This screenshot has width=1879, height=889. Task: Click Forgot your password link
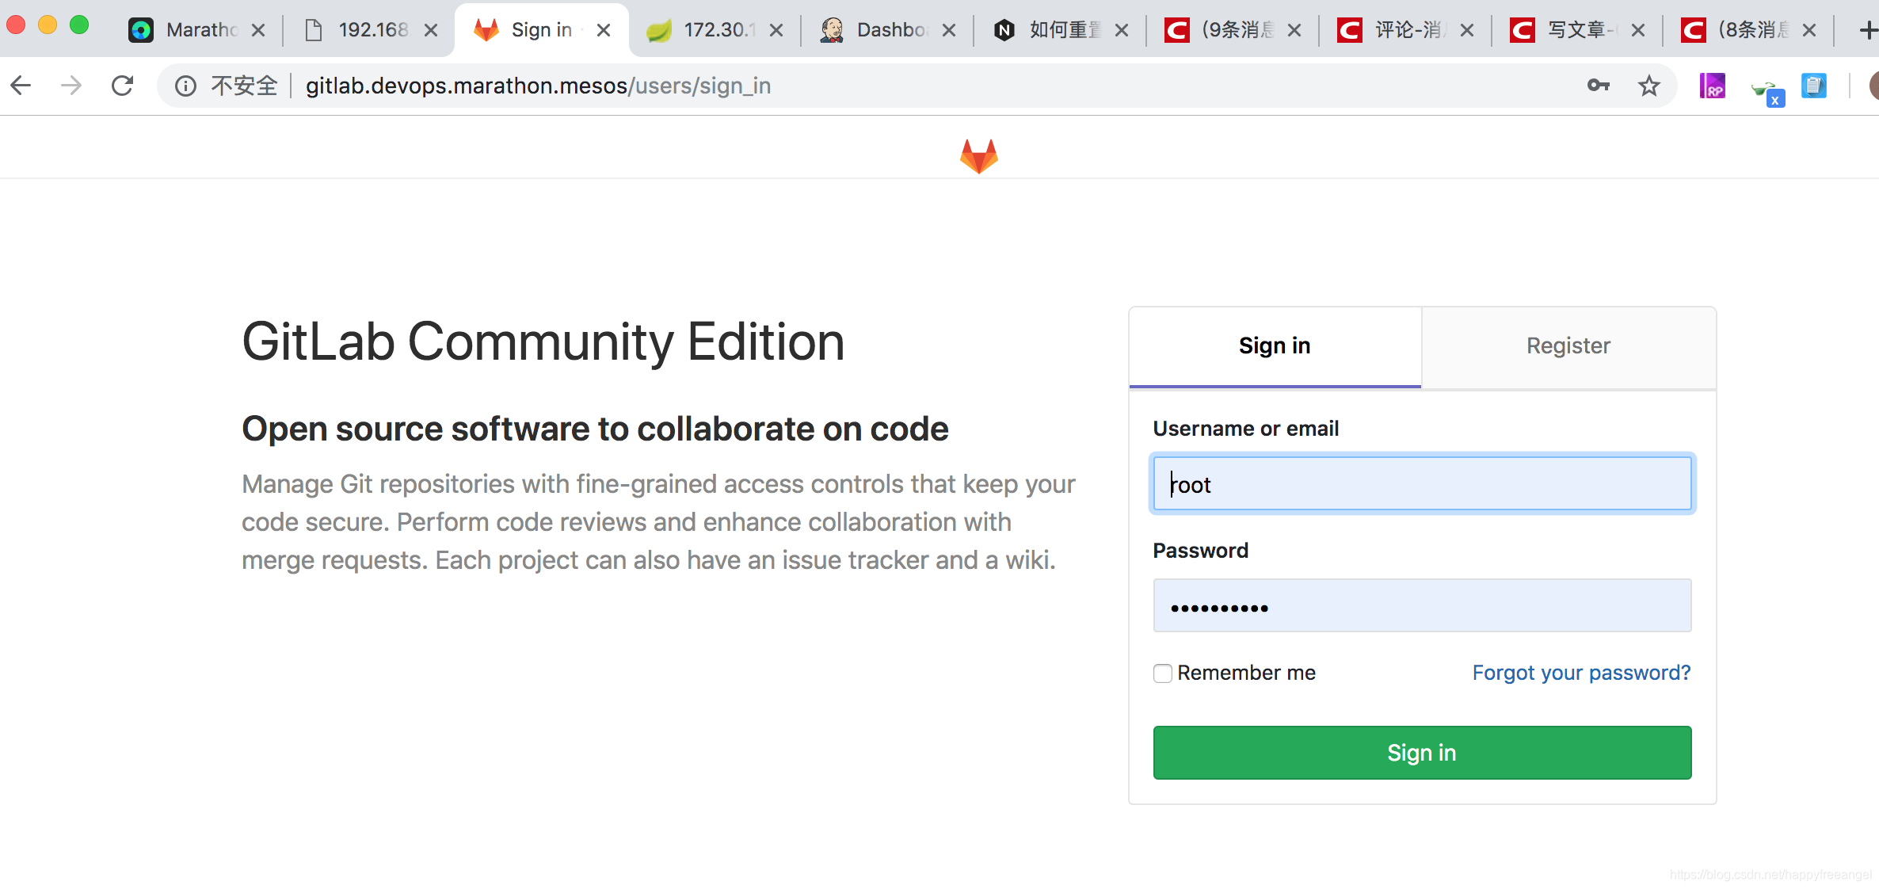click(x=1582, y=672)
